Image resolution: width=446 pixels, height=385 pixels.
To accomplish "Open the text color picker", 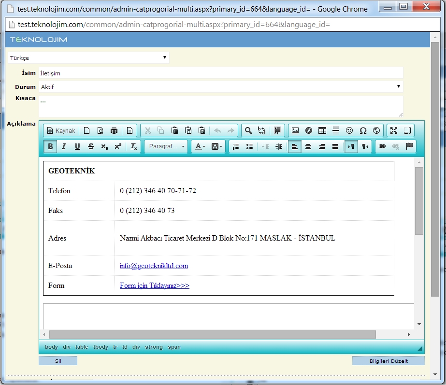I will [x=200, y=146].
